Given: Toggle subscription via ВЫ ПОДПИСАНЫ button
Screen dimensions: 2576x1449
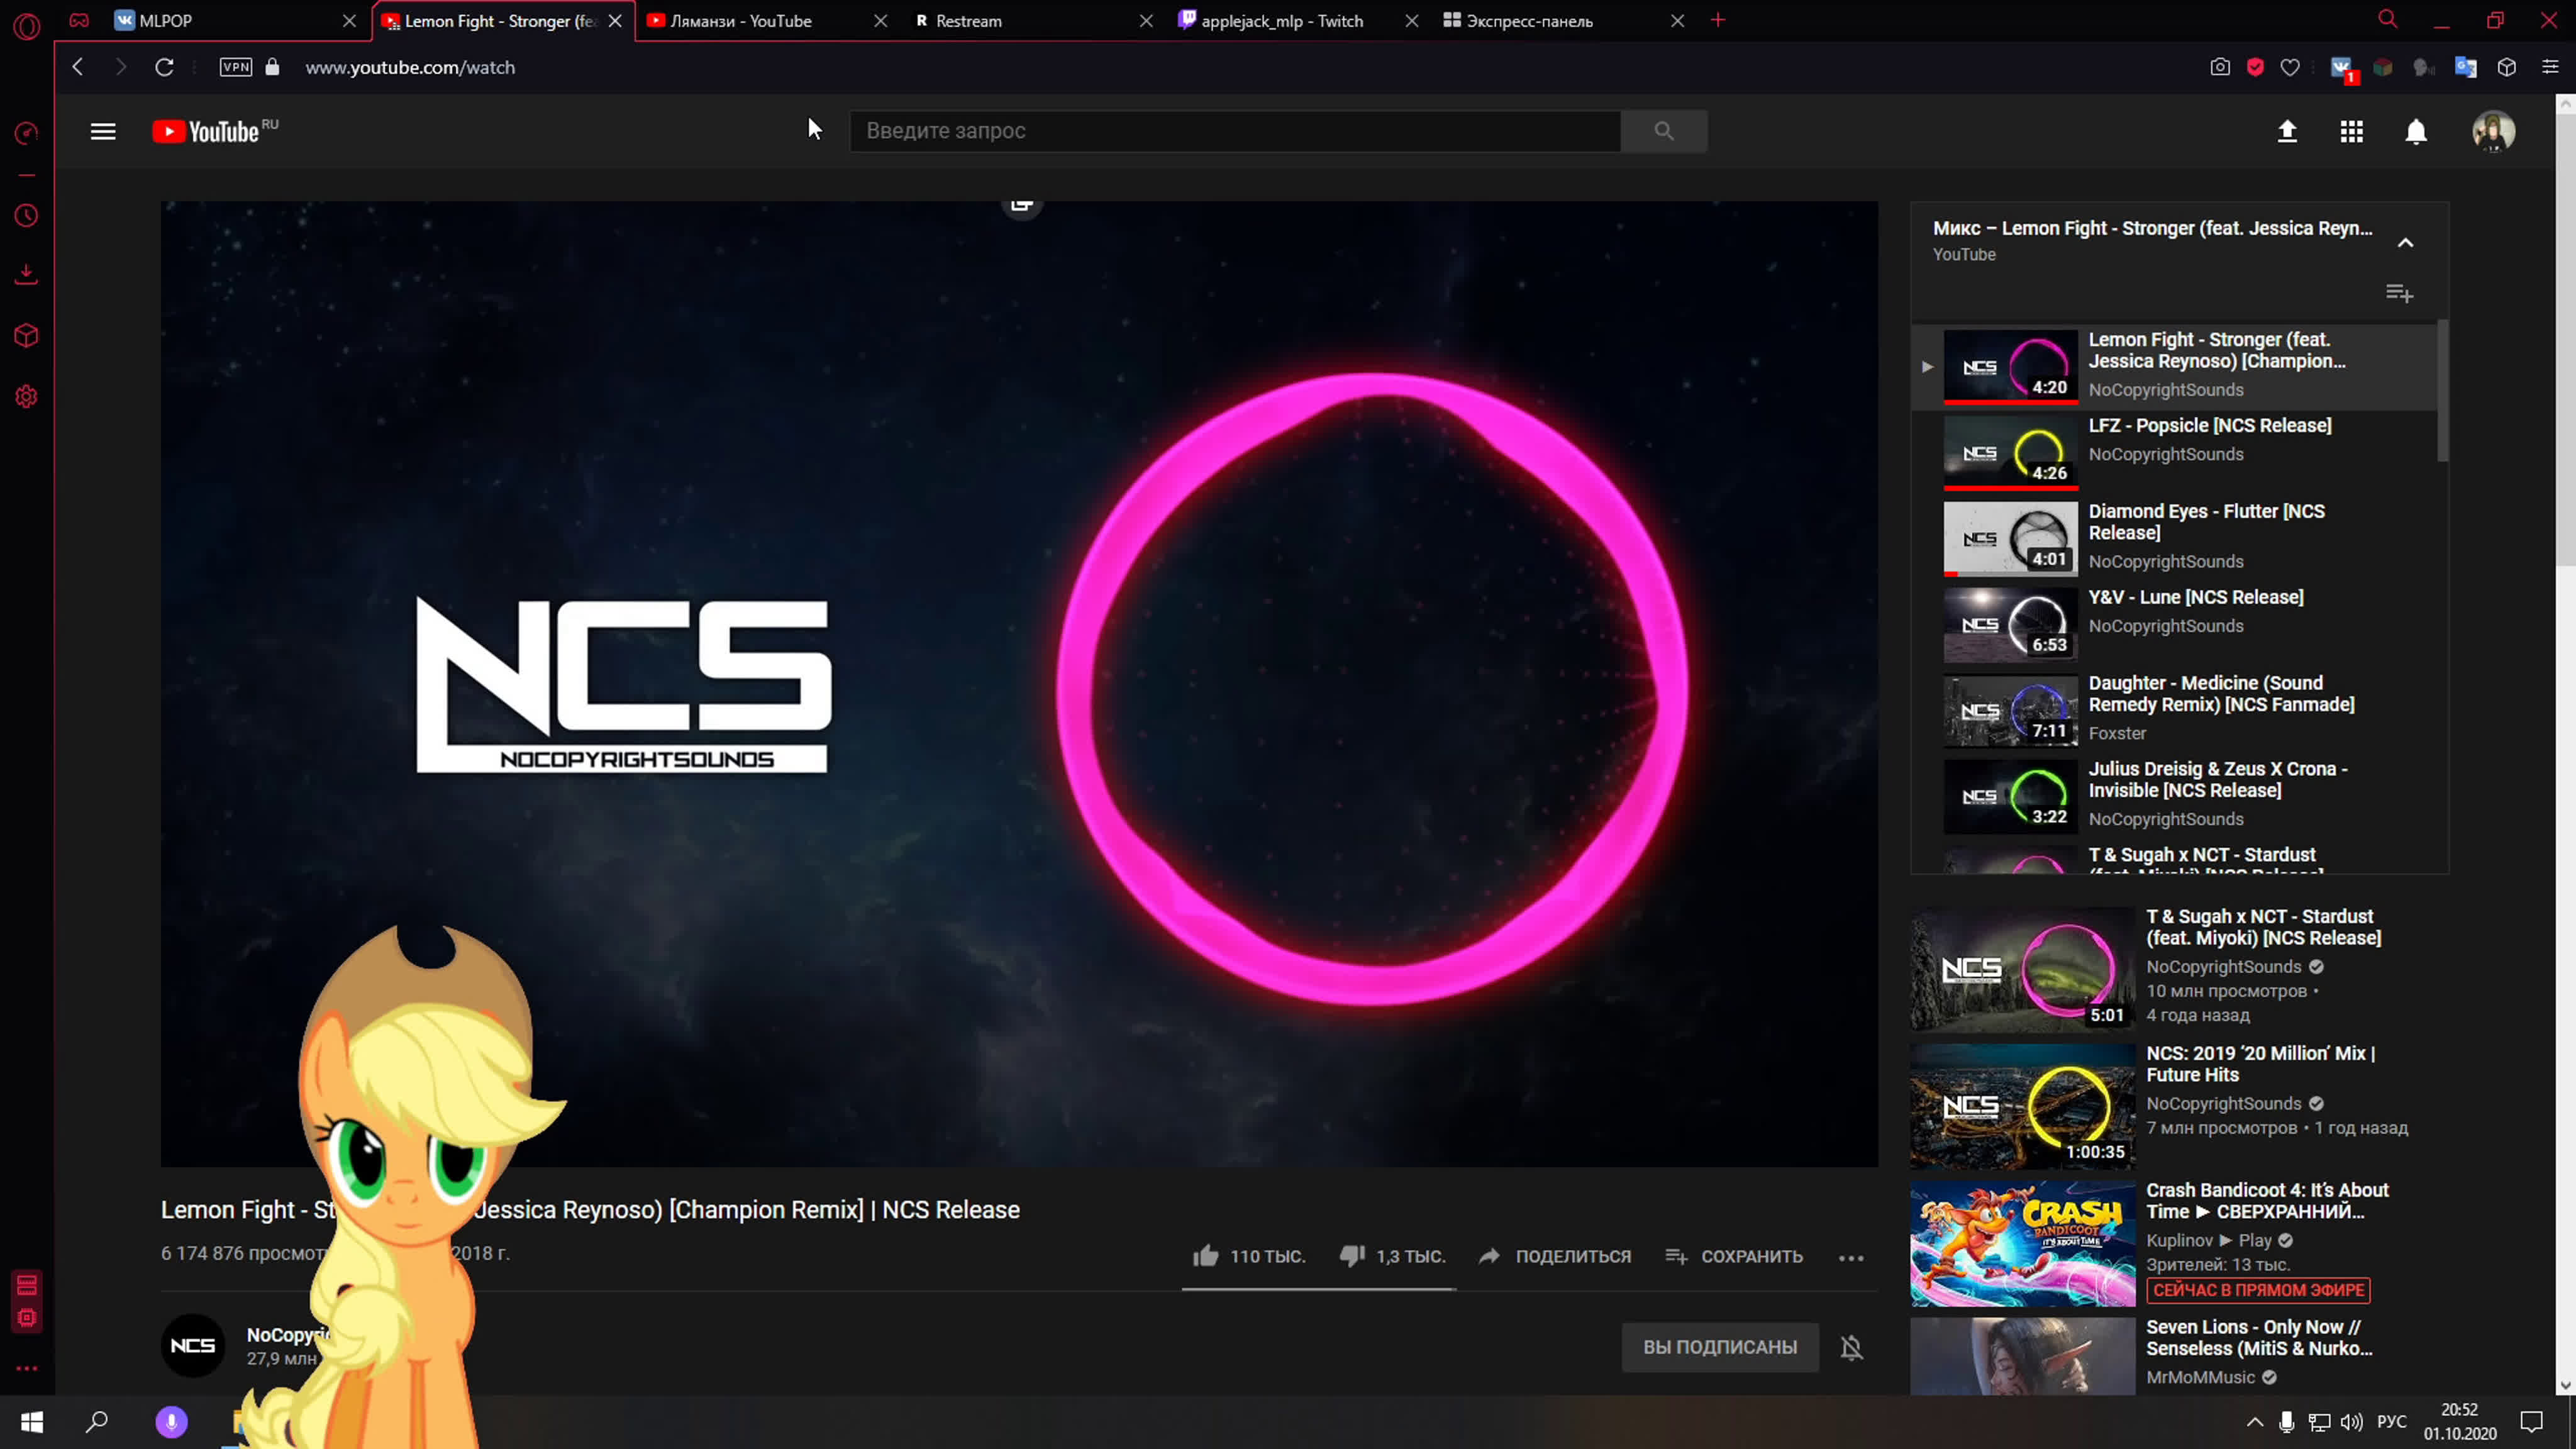Looking at the screenshot, I should [1720, 1347].
